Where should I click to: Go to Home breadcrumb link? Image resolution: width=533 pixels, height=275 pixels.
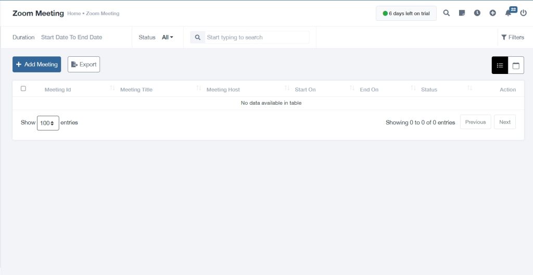pyautogui.click(x=74, y=14)
